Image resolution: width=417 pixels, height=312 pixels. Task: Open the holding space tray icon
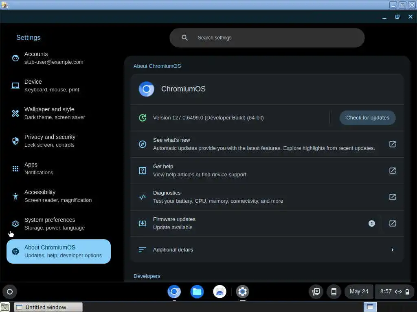(x=316, y=292)
